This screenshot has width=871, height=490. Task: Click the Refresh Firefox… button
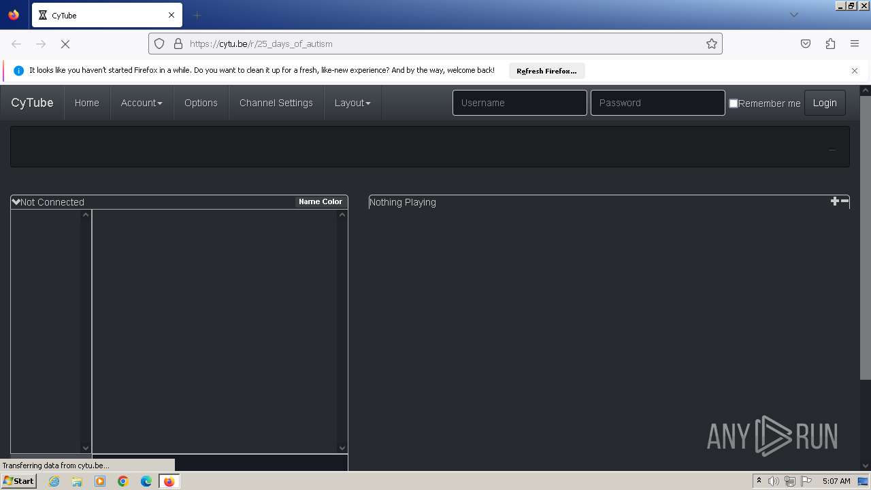click(x=546, y=71)
